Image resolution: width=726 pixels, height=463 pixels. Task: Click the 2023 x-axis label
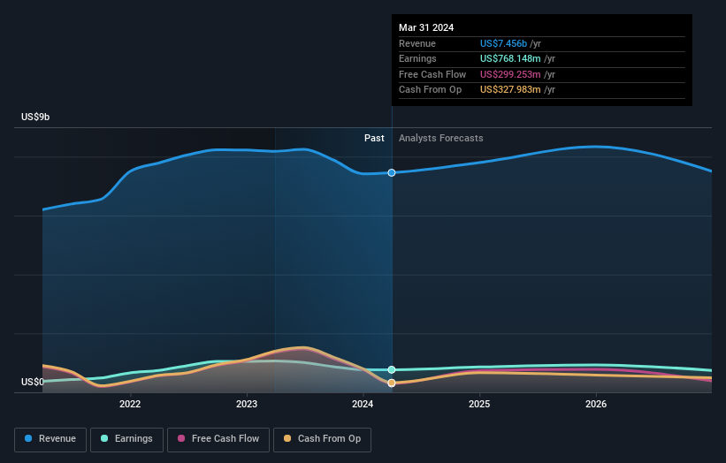tap(247, 404)
